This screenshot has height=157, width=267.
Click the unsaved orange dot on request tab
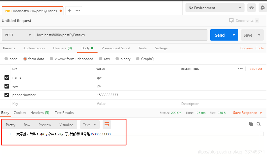coord(61,11)
